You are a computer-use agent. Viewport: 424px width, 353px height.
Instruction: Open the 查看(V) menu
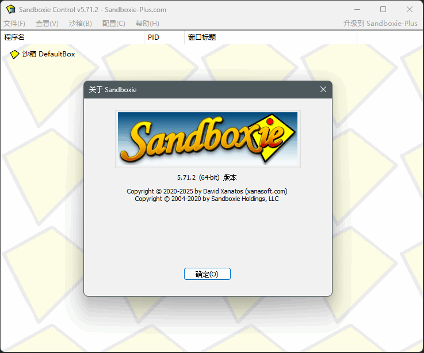[x=47, y=24]
